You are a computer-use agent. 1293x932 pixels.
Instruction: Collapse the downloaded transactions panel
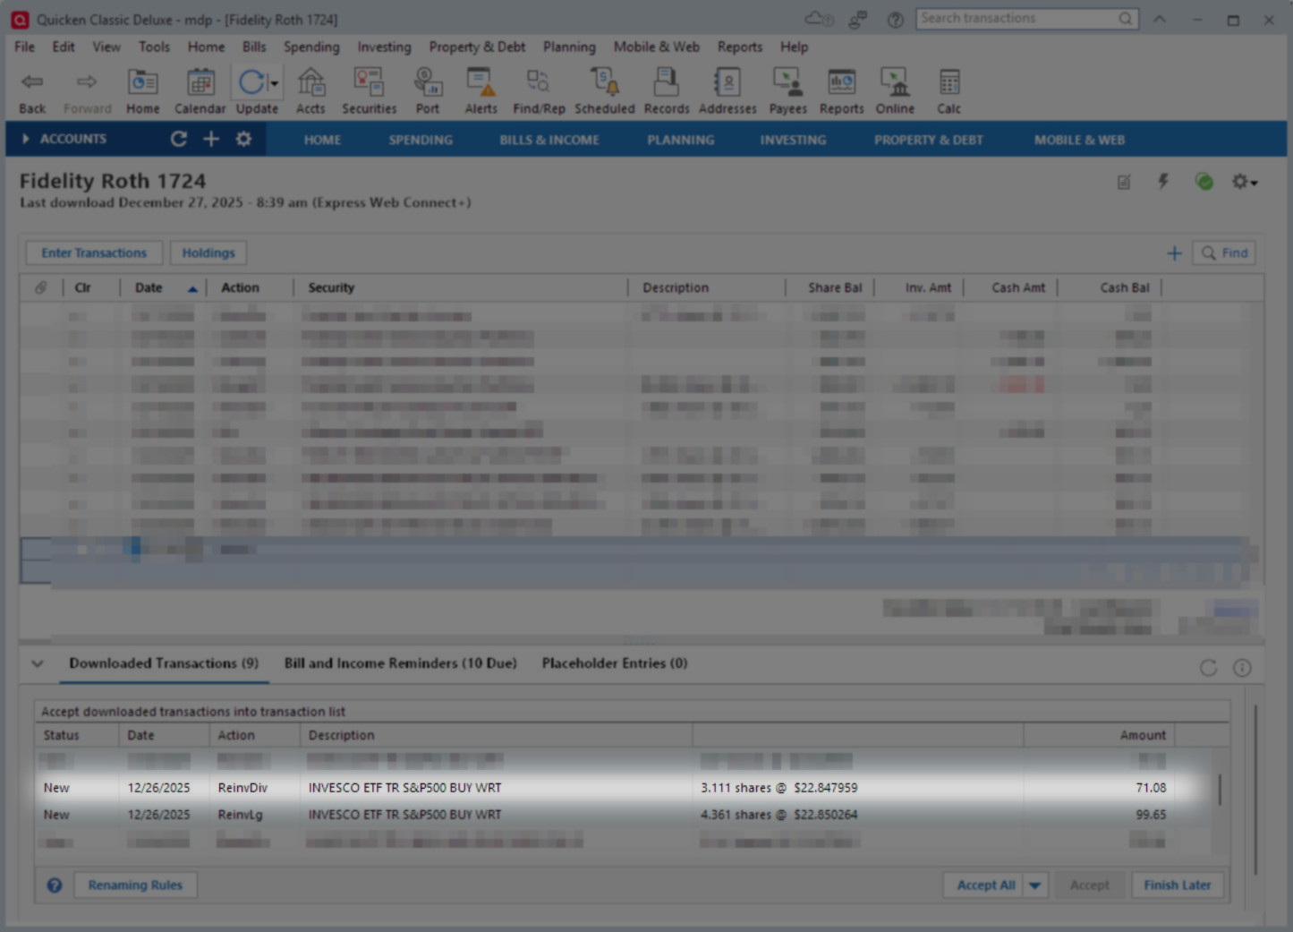(x=38, y=663)
